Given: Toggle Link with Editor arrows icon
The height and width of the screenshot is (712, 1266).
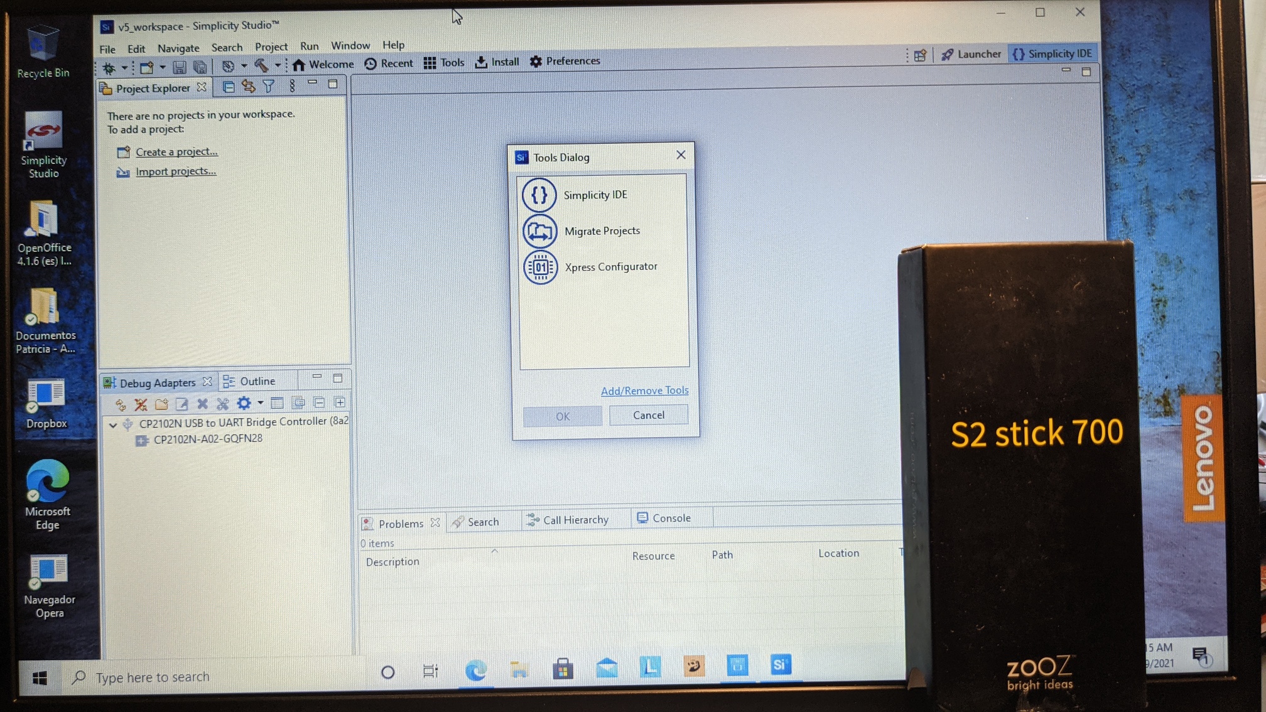Looking at the screenshot, I should 249,87.
